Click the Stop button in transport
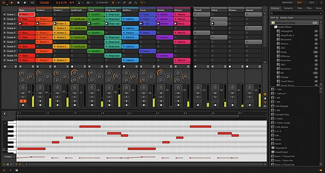The height and width of the screenshot is (173, 325). click(18, 3)
